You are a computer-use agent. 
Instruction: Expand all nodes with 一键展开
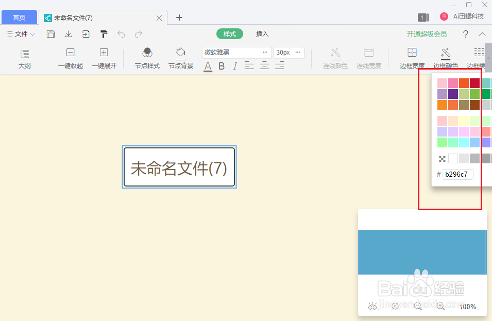click(104, 59)
